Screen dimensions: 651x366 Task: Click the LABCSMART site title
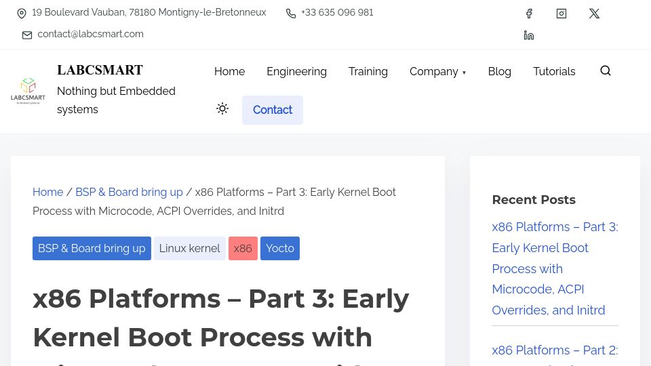[100, 70]
